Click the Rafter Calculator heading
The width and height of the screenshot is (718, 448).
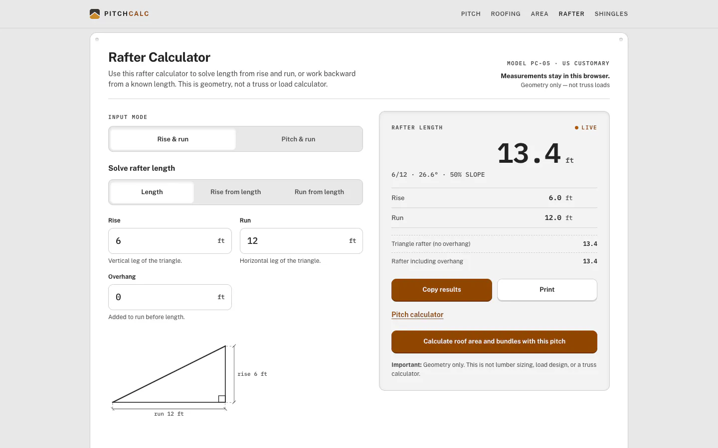coord(160,57)
